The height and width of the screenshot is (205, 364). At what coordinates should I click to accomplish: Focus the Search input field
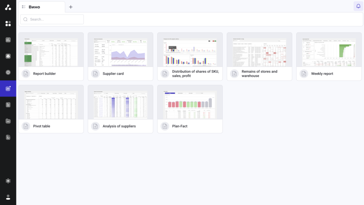pos(52,19)
